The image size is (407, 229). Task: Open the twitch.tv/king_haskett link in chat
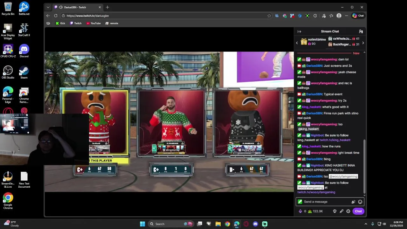click(335, 140)
